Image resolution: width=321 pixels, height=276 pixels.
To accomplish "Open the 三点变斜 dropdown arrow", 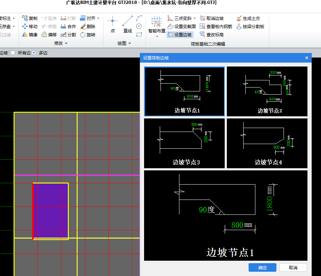I will coord(194,18).
